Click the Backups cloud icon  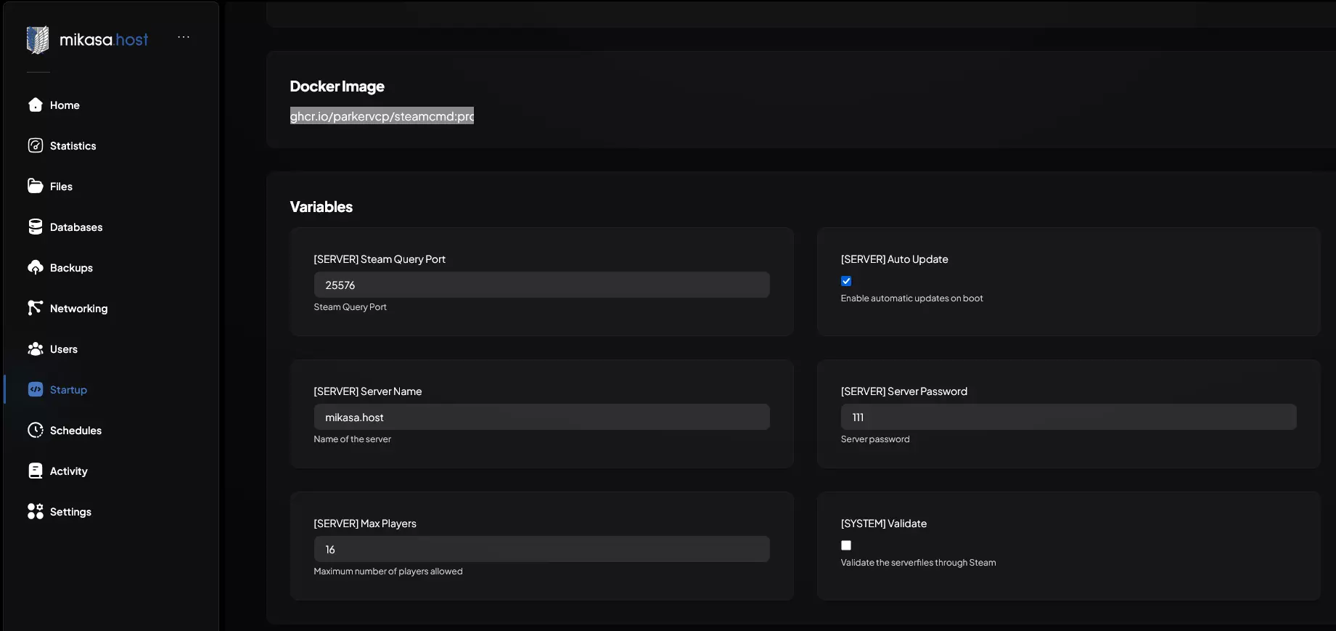(35, 268)
